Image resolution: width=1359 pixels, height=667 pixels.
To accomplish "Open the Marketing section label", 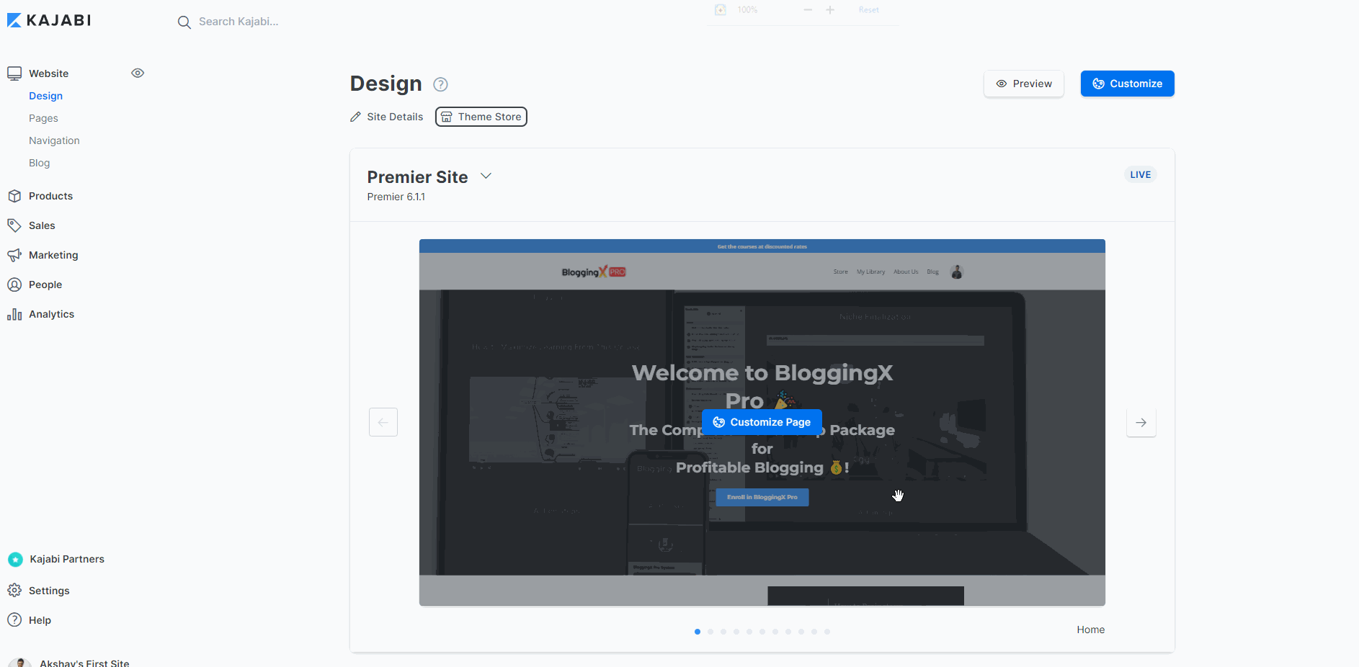I will pos(53,255).
